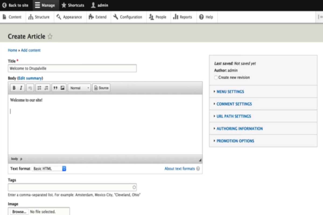Open About text formats help link
The height and width of the screenshot is (215, 323).
point(180,169)
